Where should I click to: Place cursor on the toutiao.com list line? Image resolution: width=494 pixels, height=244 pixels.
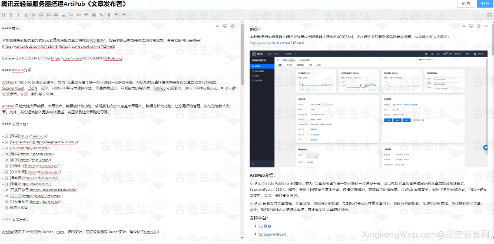32,172
